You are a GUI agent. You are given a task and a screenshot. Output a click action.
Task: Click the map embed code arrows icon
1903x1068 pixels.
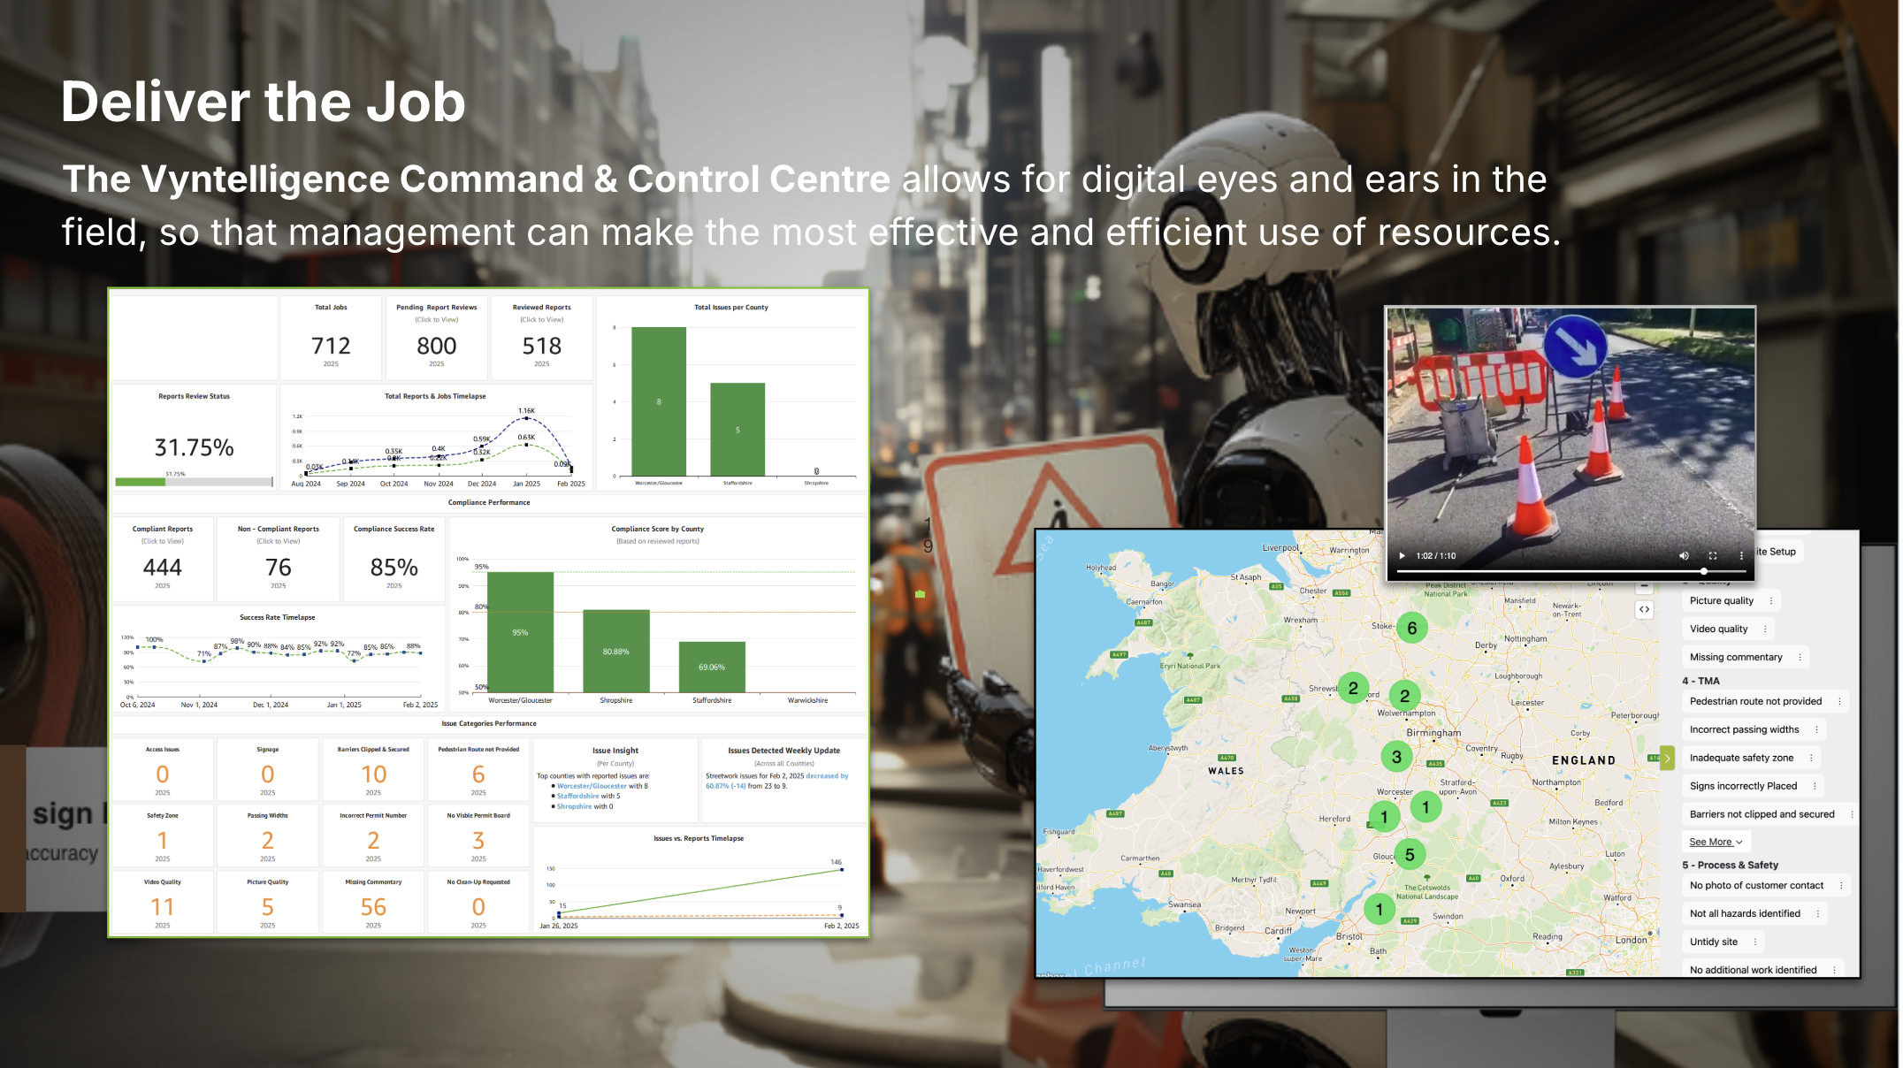[1644, 609]
